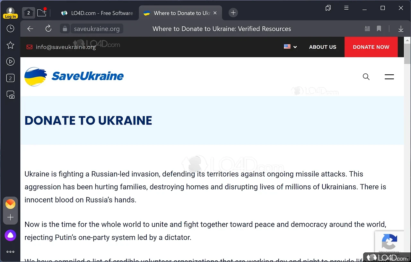The width and height of the screenshot is (411, 262).
Task: Open the media player panel in sidebar
Action: [10, 61]
